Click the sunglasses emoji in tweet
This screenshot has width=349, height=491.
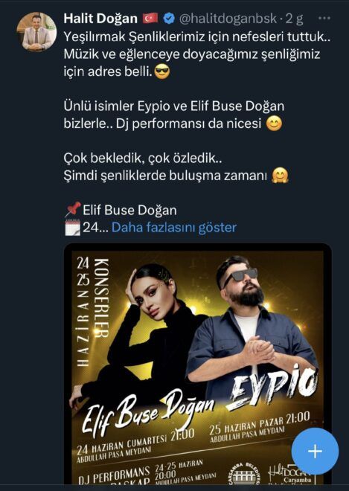pyautogui.click(x=162, y=71)
